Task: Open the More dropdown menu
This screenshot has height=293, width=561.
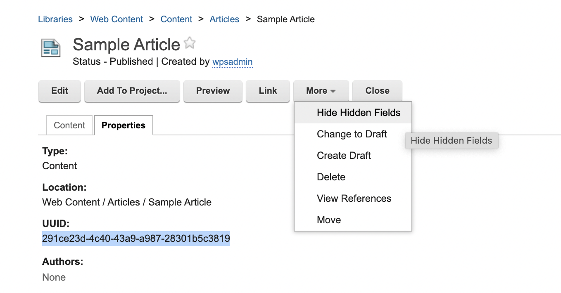Action: click(x=321, y=91)
